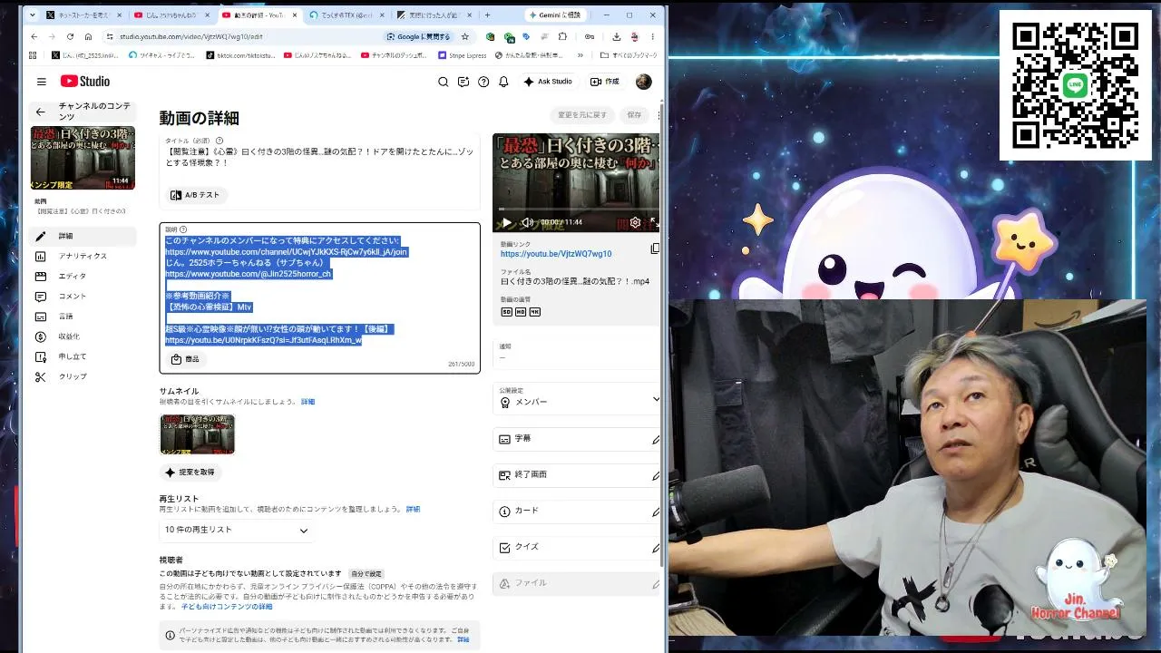Open 申し立て claims in sidebar
1161x653 pixels.
pyautogui.click(x=82, y=356)
